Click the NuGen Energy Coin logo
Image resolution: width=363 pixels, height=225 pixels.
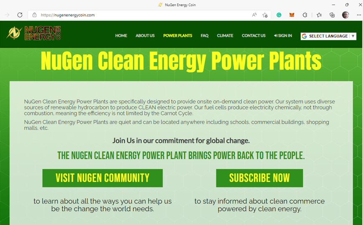click(x=34, y=33)
